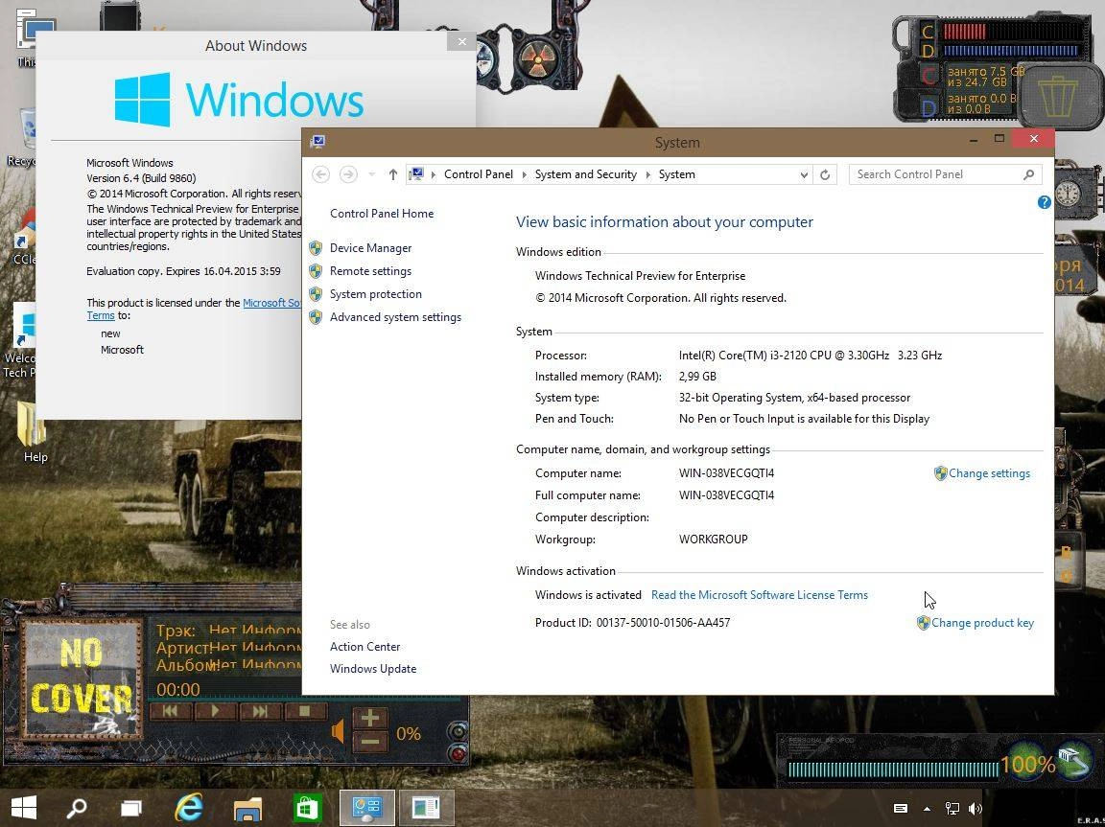Click Change settings for computer name
This screenshot has width=1105, height=827.
click(x=989, y=473)
